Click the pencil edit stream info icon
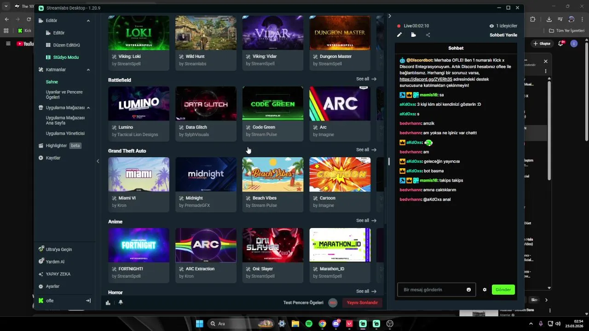Screen dimensions: 589x331 point(399,35)
